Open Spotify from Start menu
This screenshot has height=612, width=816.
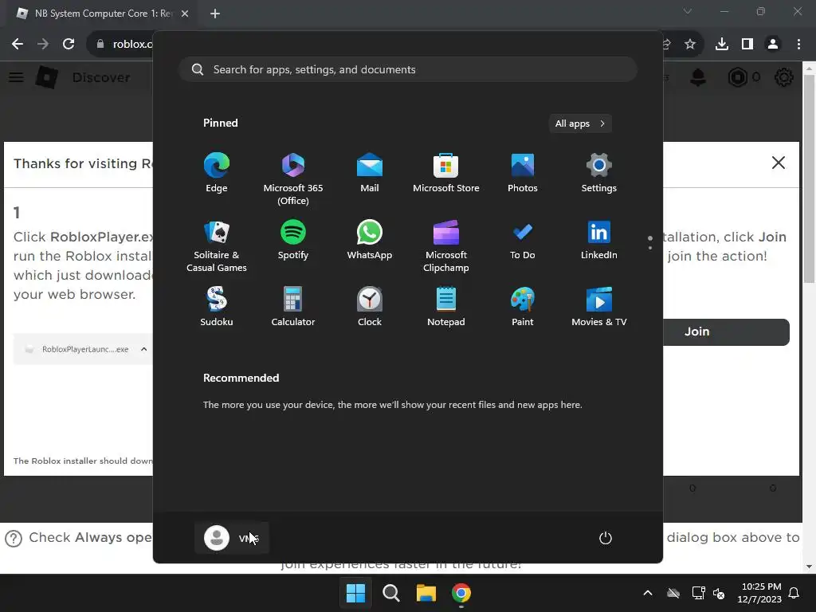click(x=293, y=240)
